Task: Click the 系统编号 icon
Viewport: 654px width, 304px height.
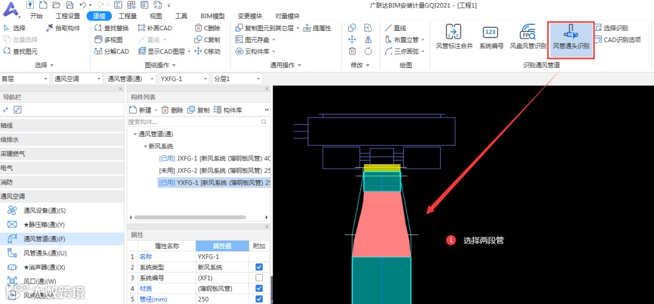Action: [491, 33]
